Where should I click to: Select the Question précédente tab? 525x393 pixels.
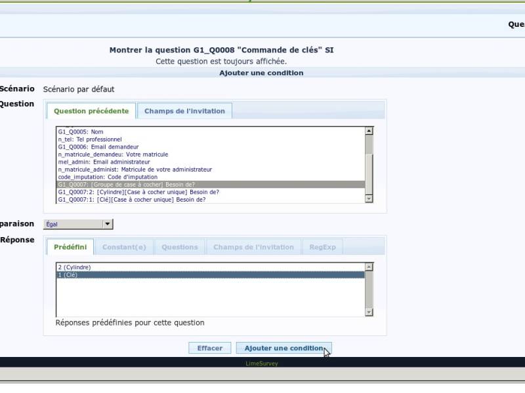[91, 111]
